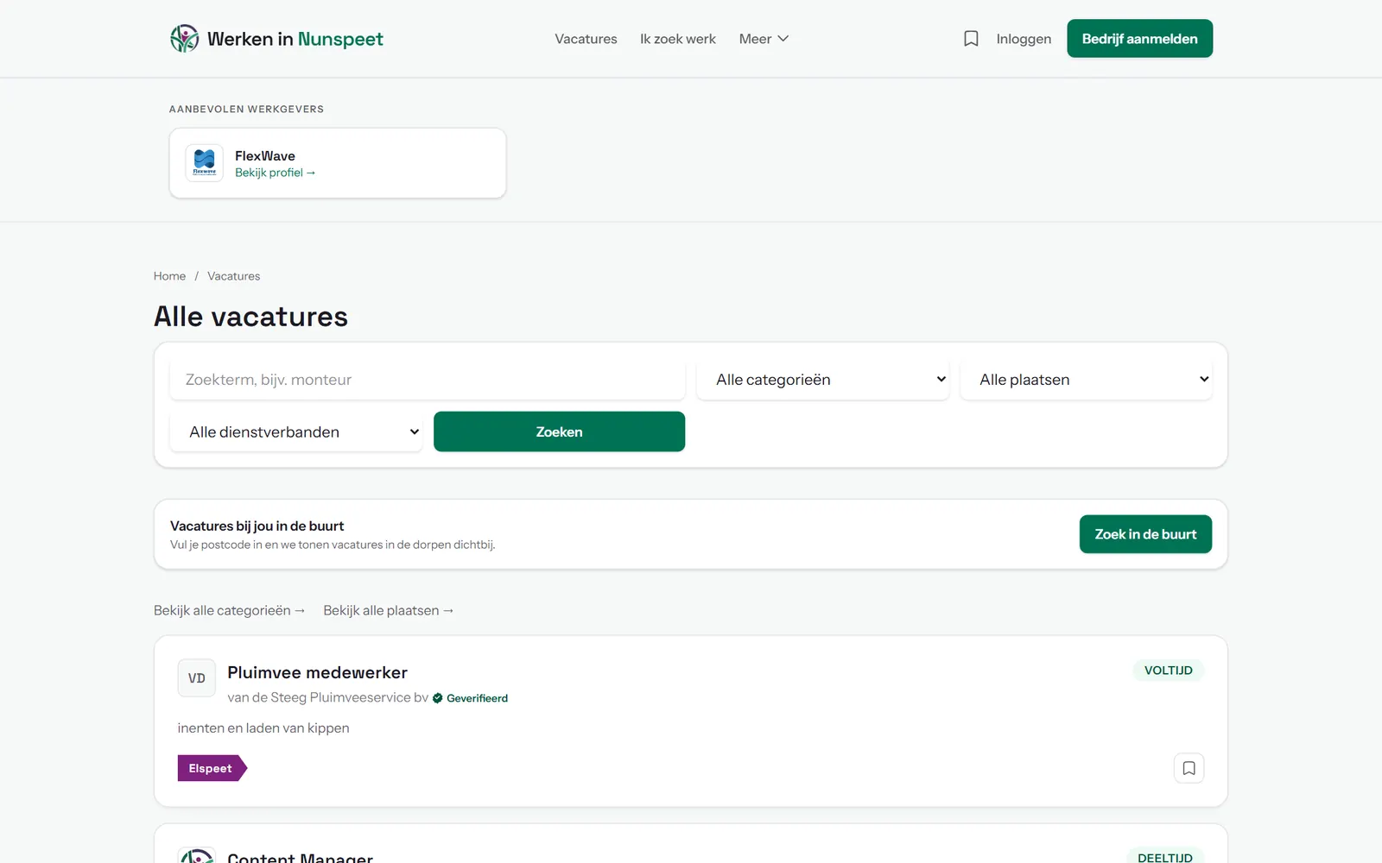Click the Werken in Nunspeet logo icon

coord(184,39)
